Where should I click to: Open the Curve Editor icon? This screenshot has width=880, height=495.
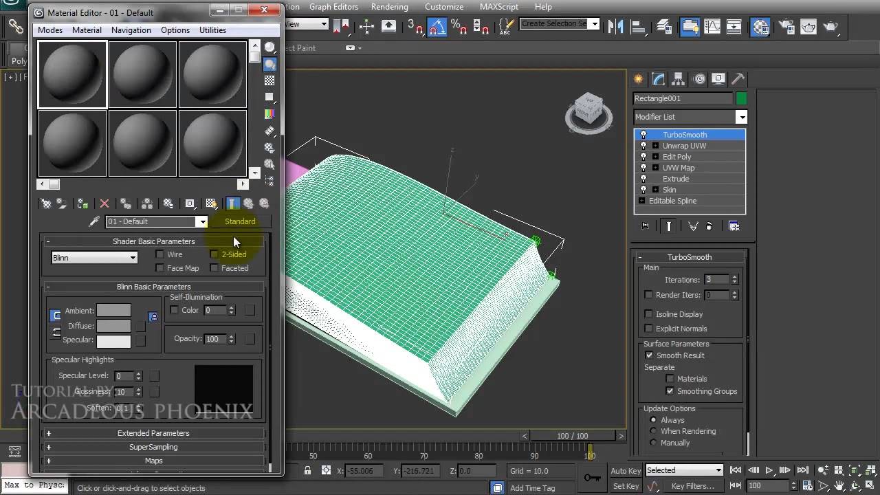(712, 27)
